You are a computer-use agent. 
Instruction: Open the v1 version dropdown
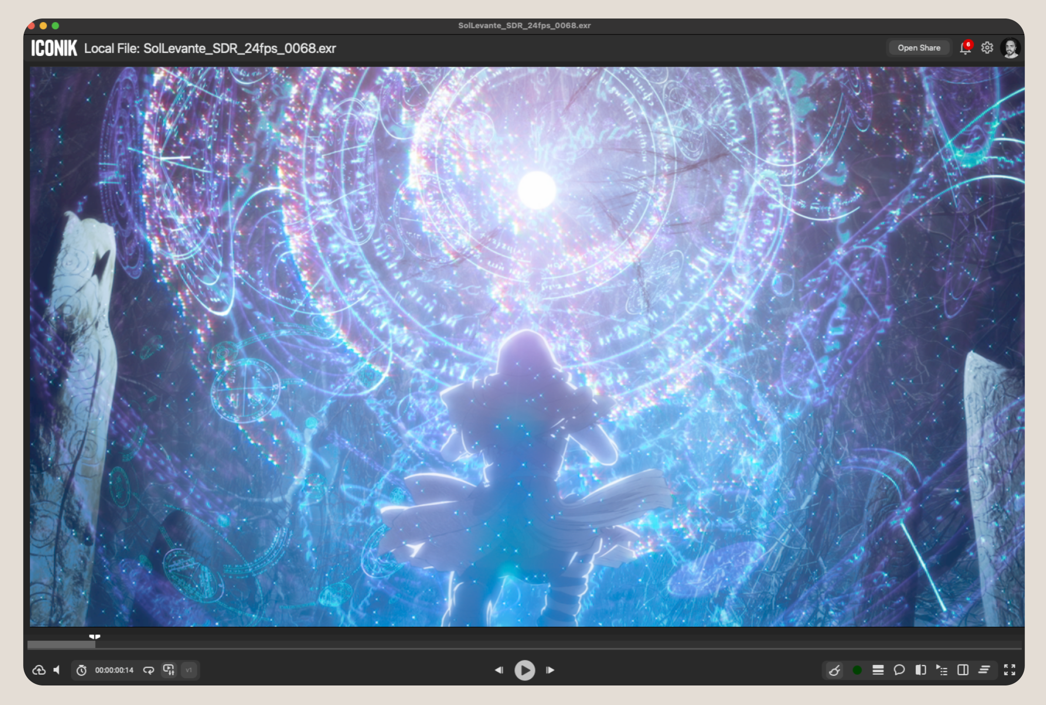tap(189, 670)
